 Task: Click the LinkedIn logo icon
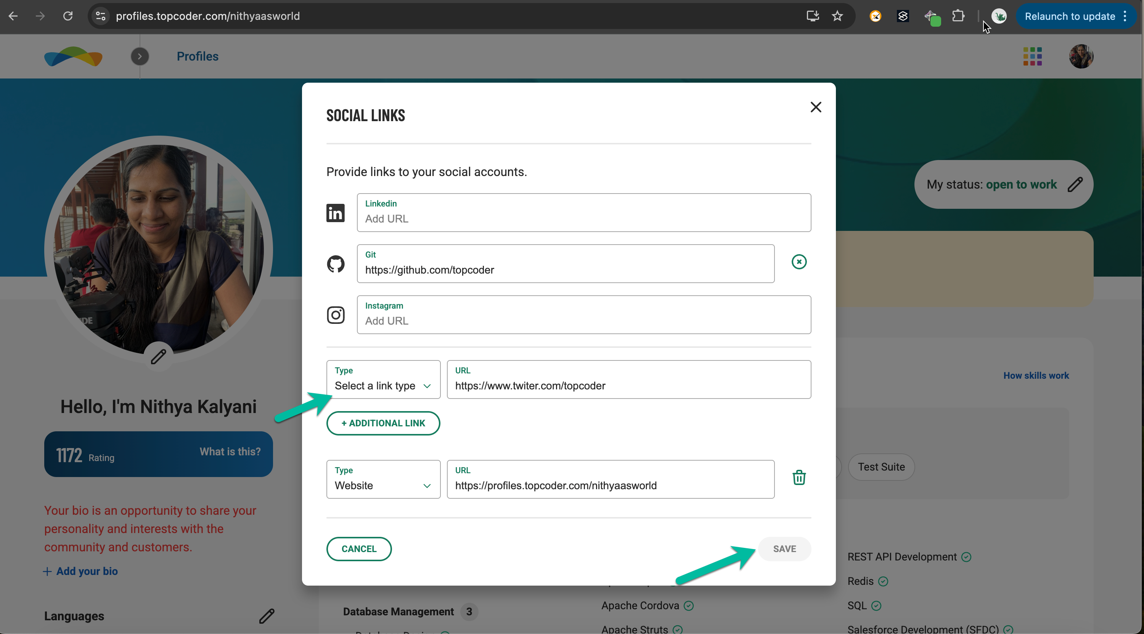pyautogui.click(x=335, y=213)
